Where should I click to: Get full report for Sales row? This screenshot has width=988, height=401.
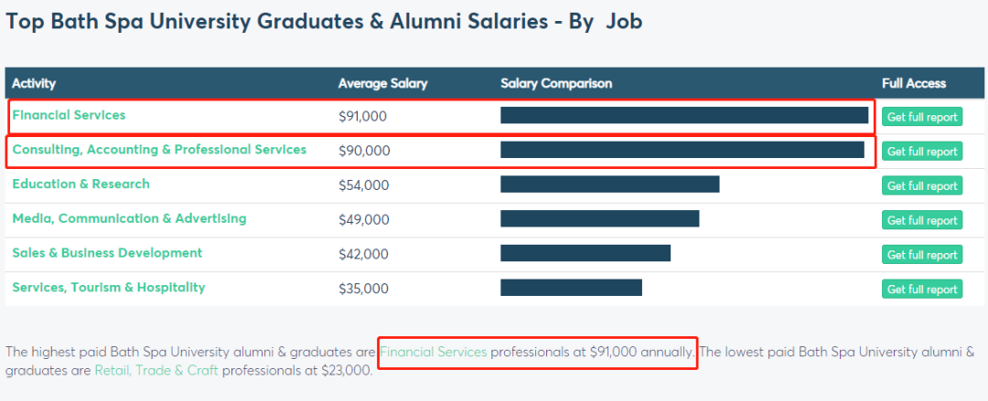click(922, 255)
